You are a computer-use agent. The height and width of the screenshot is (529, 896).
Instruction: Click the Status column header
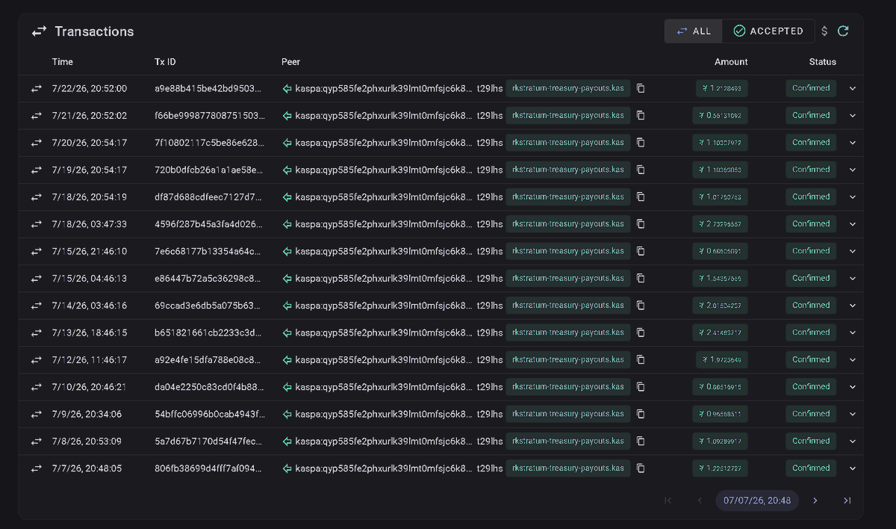click(822, 62)
